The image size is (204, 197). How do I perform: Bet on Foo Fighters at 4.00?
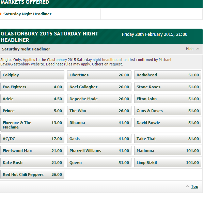tap(32, 87)
